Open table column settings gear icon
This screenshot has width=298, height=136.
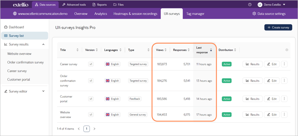pyautogui.click(x=287, y=50)
